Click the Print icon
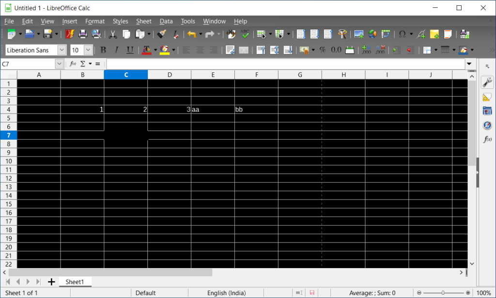 [83, 34]
